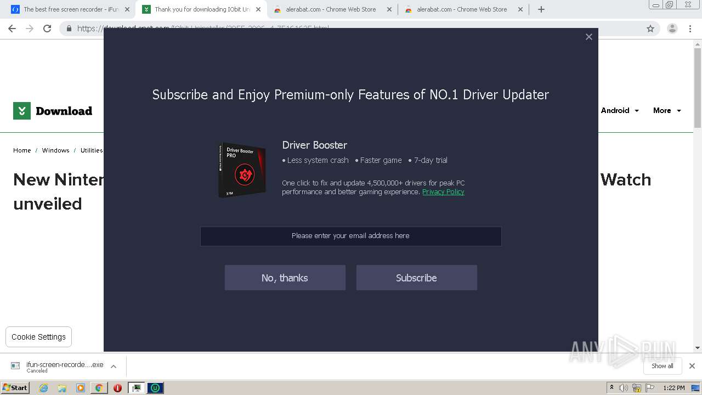Select the installer window taskbar icon

[136, 388]
